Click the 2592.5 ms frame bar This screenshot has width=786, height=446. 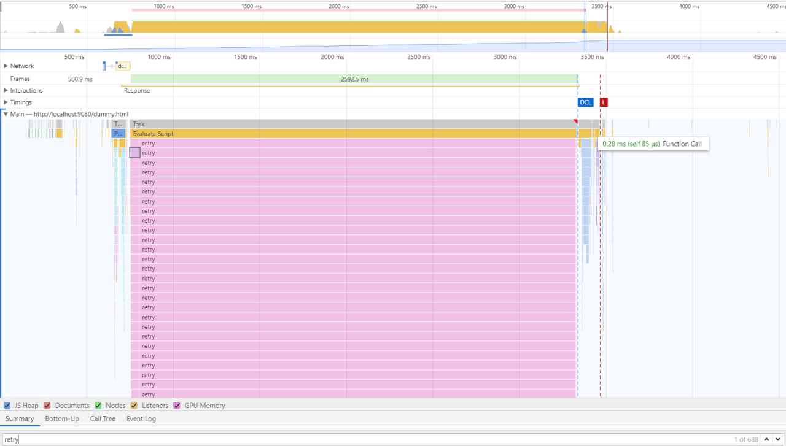(354, 79)
